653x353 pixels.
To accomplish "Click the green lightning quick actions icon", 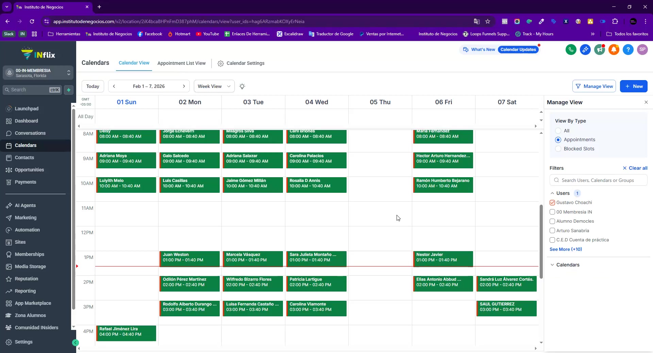I will [69, 90].
